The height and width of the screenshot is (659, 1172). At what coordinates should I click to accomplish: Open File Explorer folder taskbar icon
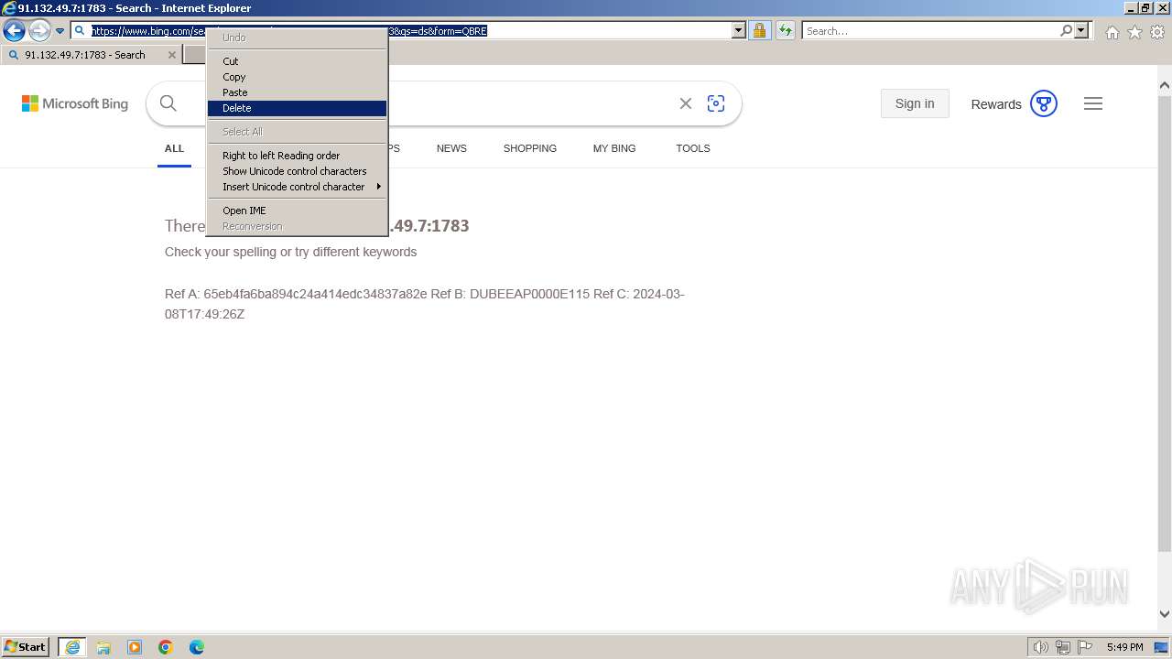(103, 647)
